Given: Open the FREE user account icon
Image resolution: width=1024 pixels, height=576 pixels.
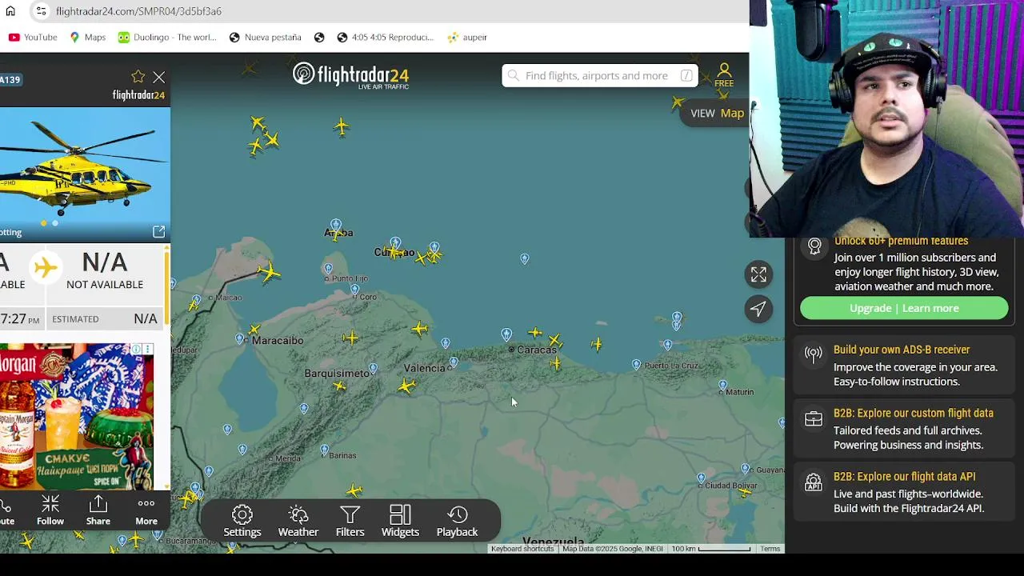Looking at the screenshot, I should coord(724,75).
